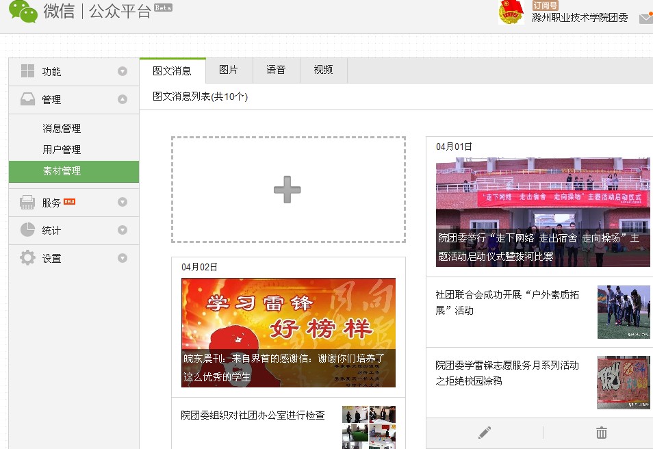Screen dimensions: 653x449
Task: Click the pencil edit icon
Action: (485, 433)
